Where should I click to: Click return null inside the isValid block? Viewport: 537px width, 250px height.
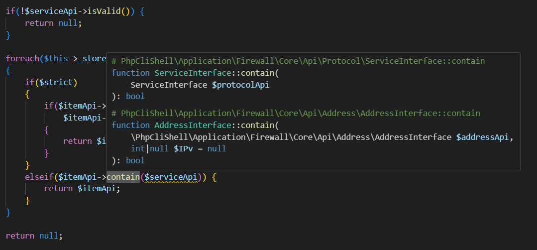pos(53,23)
